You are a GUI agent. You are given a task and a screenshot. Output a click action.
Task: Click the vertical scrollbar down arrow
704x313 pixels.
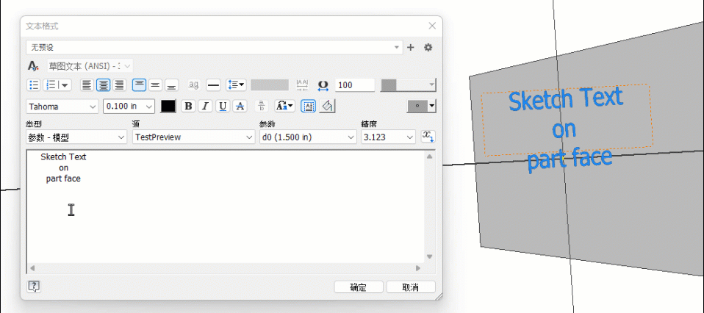[428, 257]
